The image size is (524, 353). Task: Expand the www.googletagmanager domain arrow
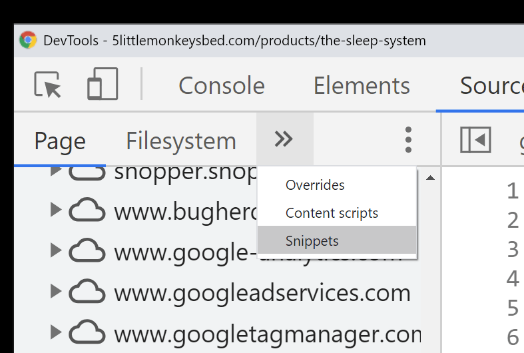click(x=56, y=332)
